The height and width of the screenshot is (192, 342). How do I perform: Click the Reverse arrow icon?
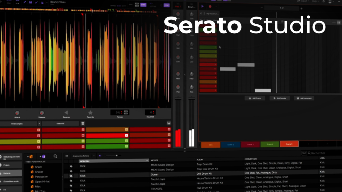pyautogui.click(x=66, y=113)
